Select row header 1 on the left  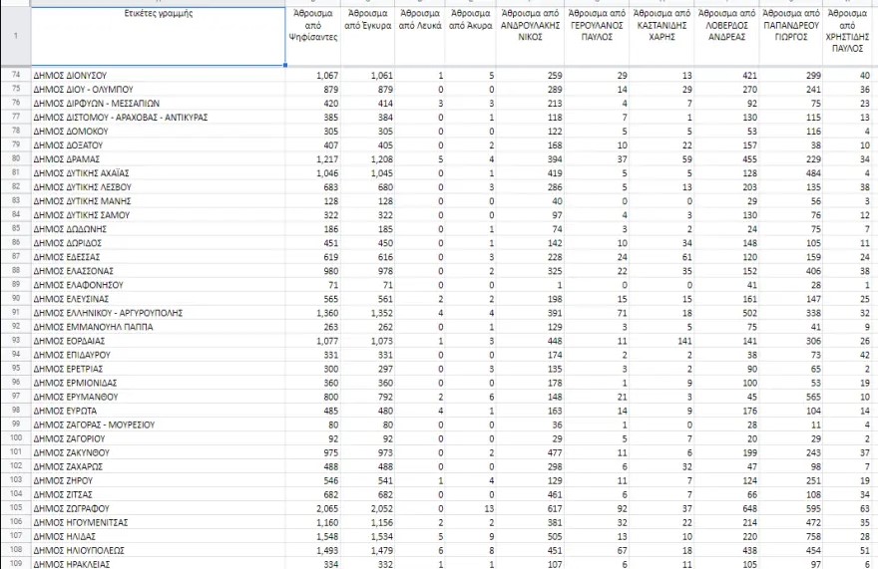pos(15,37)
